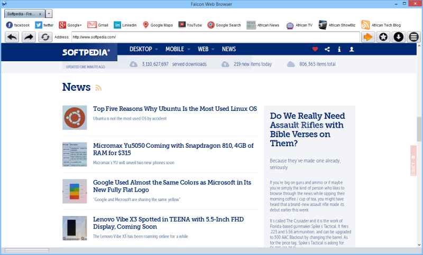This screenshot has height=255, width=423.
Task: Click the red heart icon on Softpedia
Action: (x=315, y=49)
